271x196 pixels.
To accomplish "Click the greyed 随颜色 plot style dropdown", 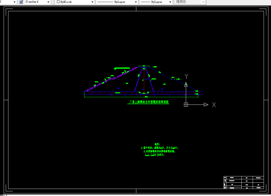I will (190, 2).
